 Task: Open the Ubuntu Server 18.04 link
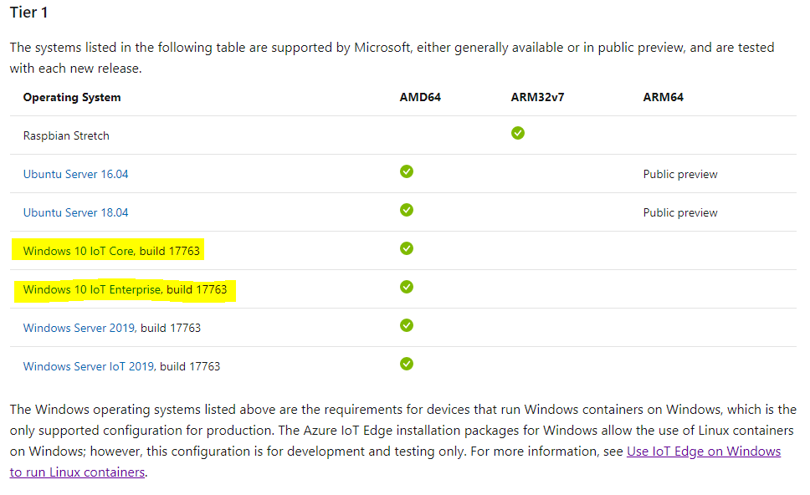75,212
